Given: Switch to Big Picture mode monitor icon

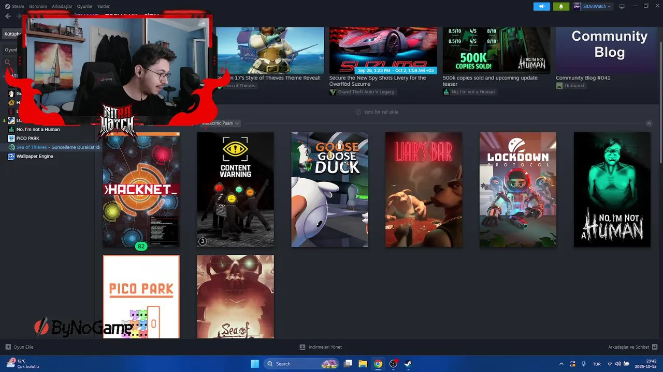Looking at the screenshot, I should [622, 6].
